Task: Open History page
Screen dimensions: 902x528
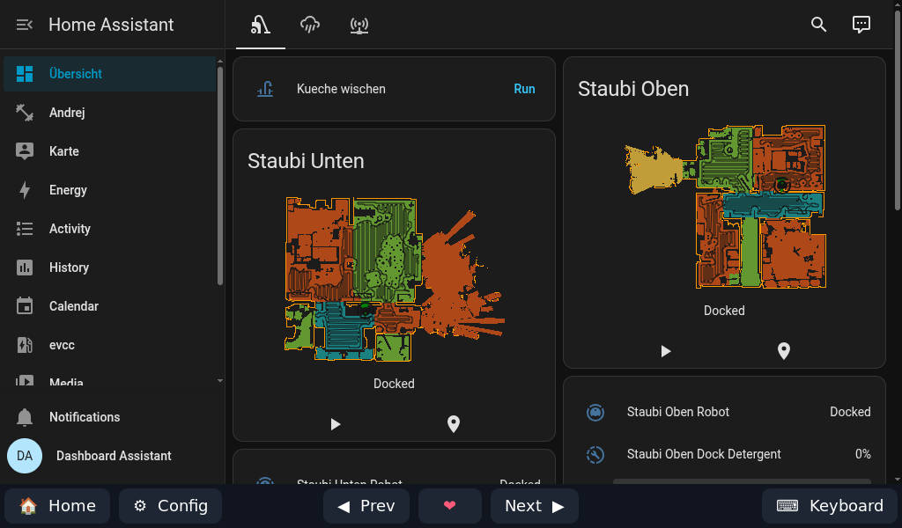Action: pyautogui.click(x=110, y=268)
